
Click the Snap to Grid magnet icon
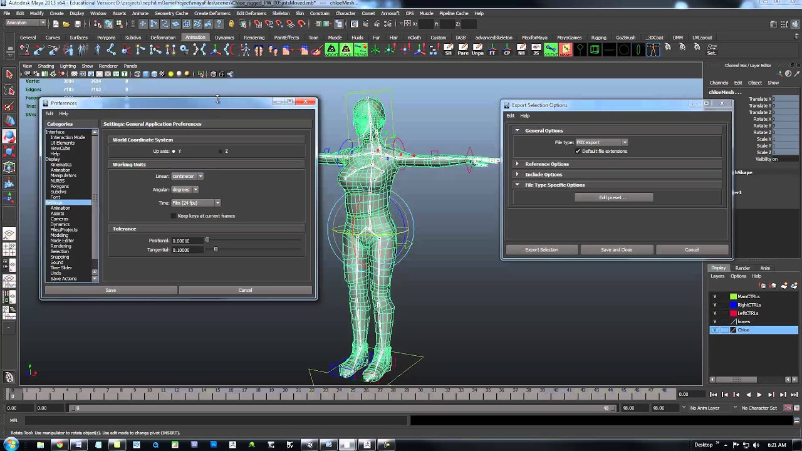tap(257, 24)
